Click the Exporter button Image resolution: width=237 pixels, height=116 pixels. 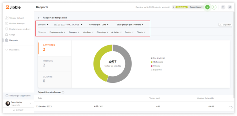tap(225, 25)
